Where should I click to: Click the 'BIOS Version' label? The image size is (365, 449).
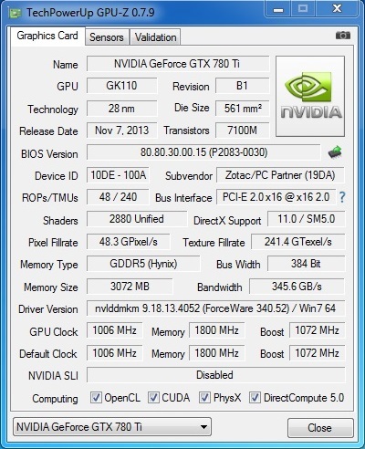(x=49, y=154)
